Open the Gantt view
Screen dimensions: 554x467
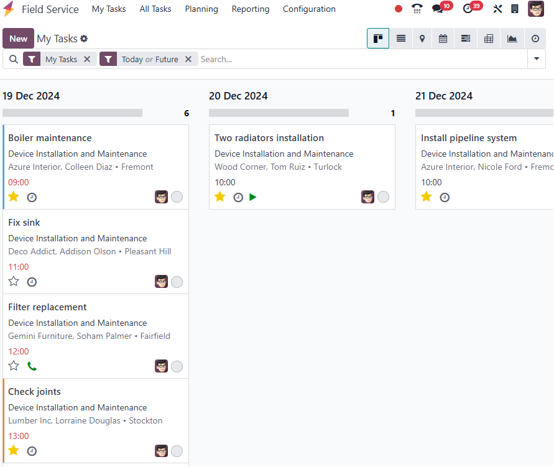click(466, 39)
